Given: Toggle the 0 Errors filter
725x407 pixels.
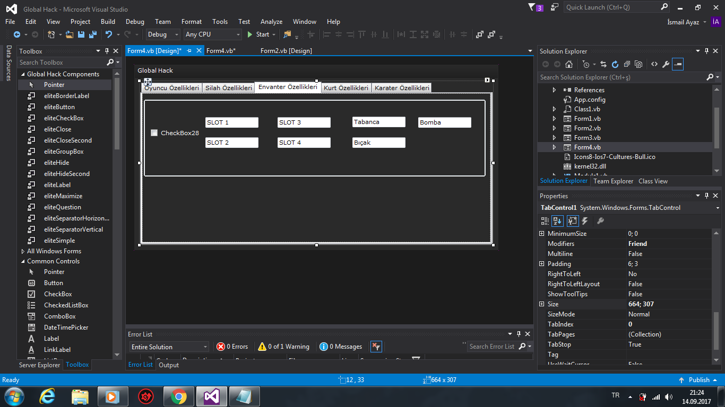Looking at the screenshot, I should click(232, 347).
